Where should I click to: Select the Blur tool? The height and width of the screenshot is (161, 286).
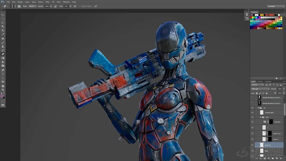click(3, 62)
